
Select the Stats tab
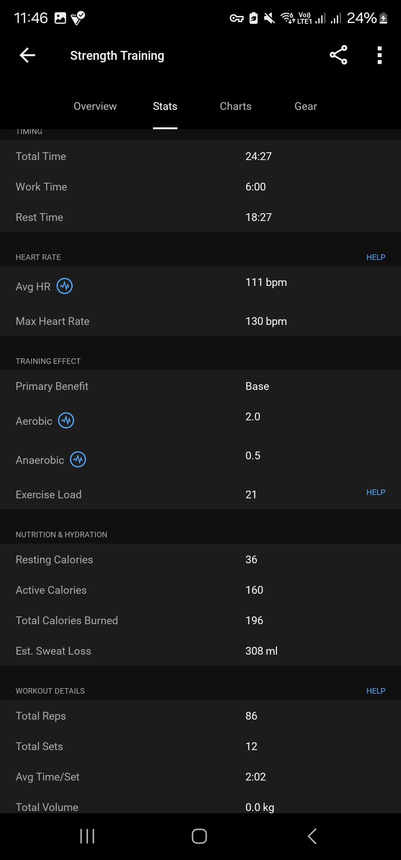165,106
